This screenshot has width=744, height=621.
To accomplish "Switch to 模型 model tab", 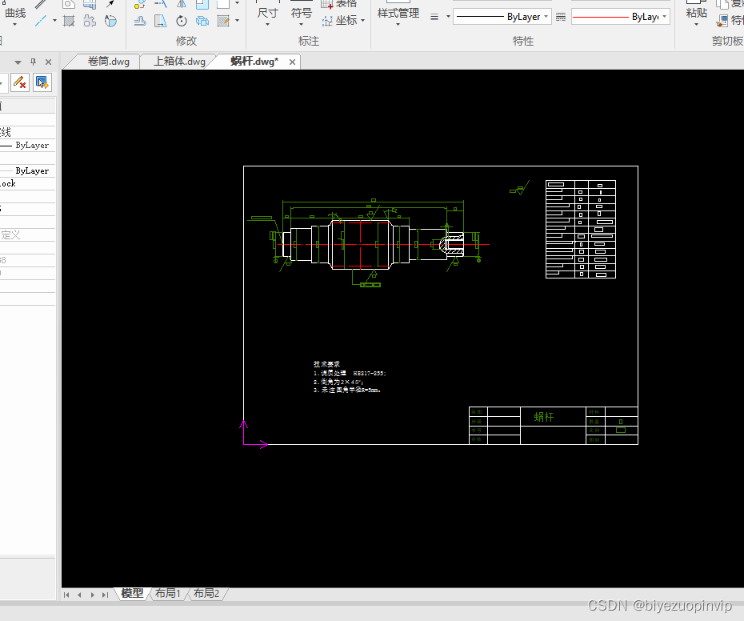I will point(132,594).
